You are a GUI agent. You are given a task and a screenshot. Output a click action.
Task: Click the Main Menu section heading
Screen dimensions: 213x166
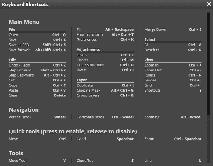(24, 22)
